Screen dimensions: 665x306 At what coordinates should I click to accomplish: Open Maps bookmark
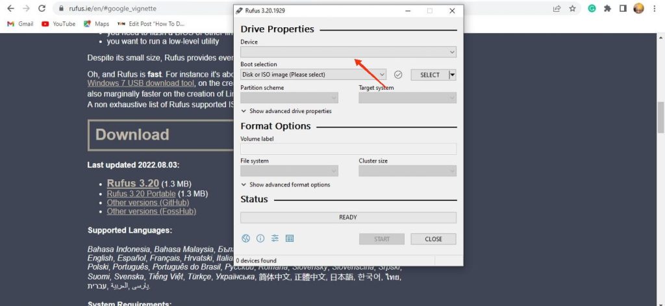click(x=96, y=24)
